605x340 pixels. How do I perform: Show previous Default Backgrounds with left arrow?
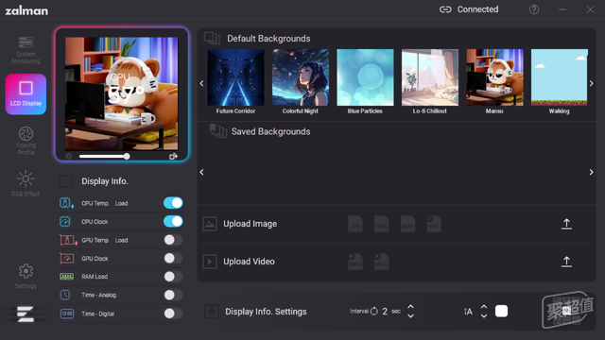coord(201,83)
